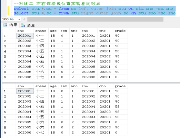This screenshot has height=138, width=180.
Task: Click the messages icon on 消息 tab
Action: 23,25
